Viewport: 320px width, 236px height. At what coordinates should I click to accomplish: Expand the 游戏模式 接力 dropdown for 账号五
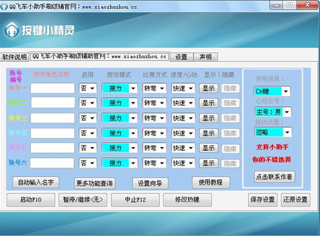point(119,148)
